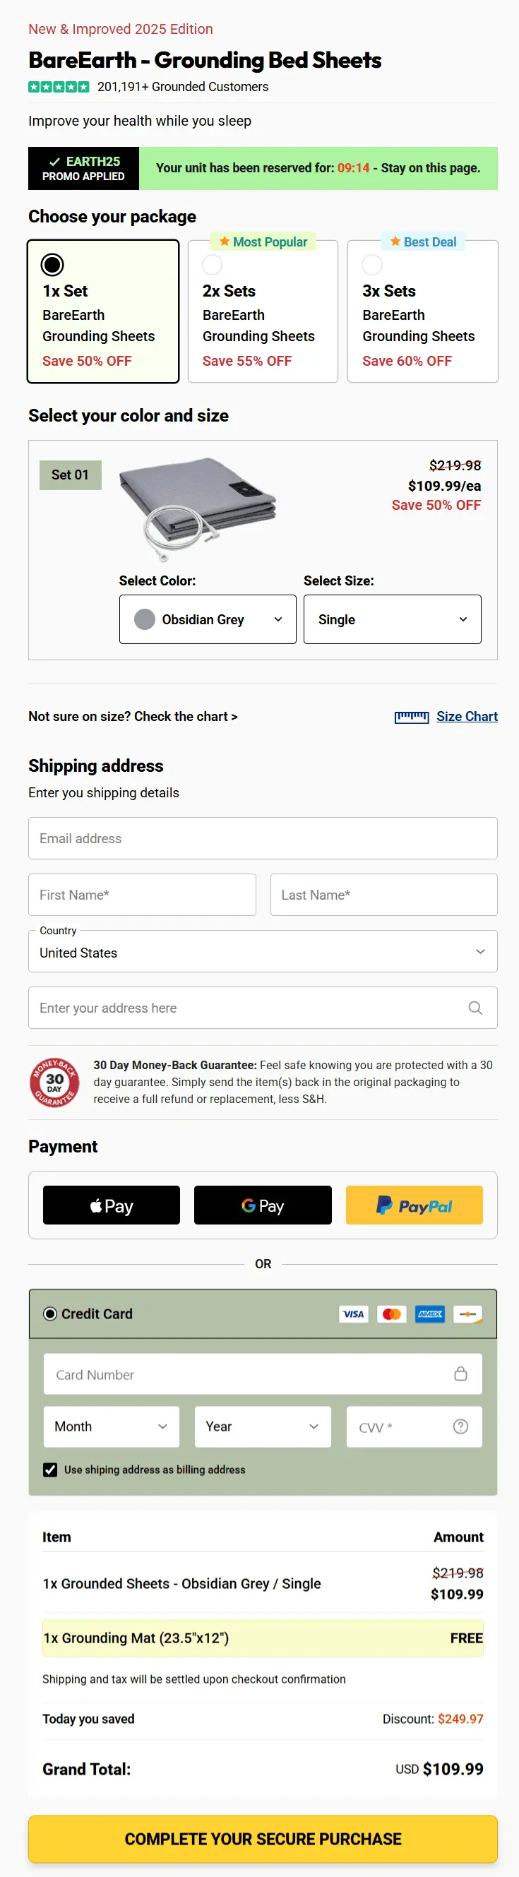The width and height of the screenshot is (519, 1877).
Task: Click the email address input field
Action: pyautogui.click(x=263, y=838)
